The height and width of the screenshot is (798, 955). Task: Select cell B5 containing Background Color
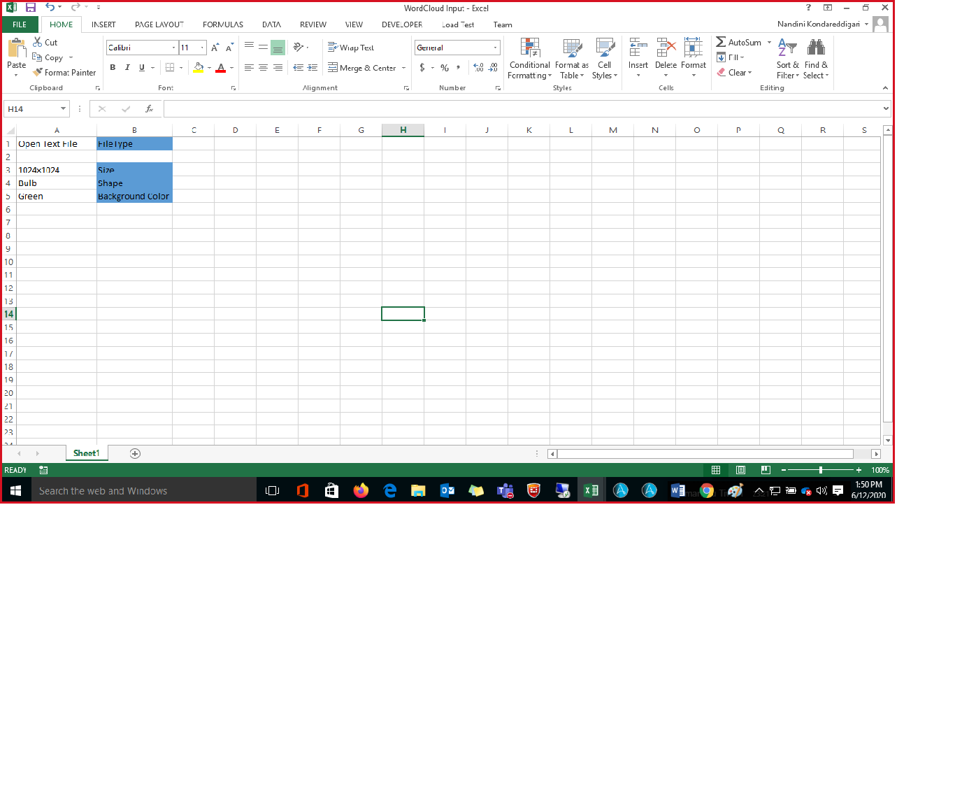pos(134,197)
